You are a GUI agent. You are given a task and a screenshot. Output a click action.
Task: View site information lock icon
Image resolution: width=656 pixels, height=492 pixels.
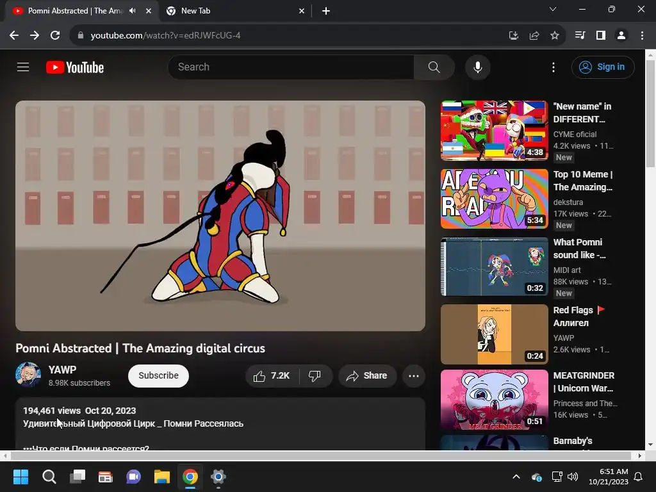point(80,36)
